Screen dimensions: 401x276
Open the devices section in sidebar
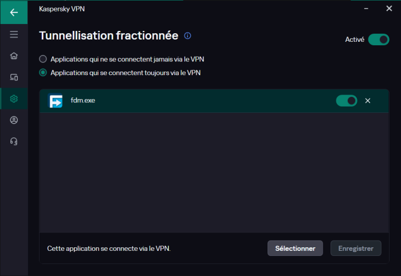[x=14, y=77]
